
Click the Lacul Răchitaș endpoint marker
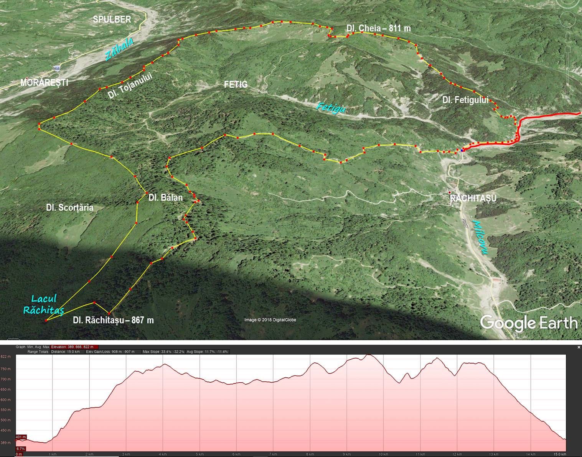(46, 320)
